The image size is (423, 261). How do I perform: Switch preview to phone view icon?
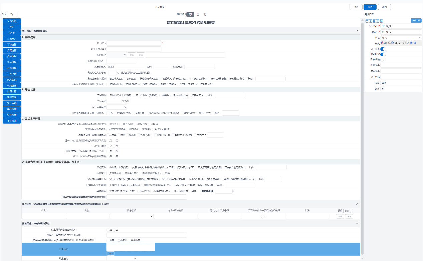[205, 14]
